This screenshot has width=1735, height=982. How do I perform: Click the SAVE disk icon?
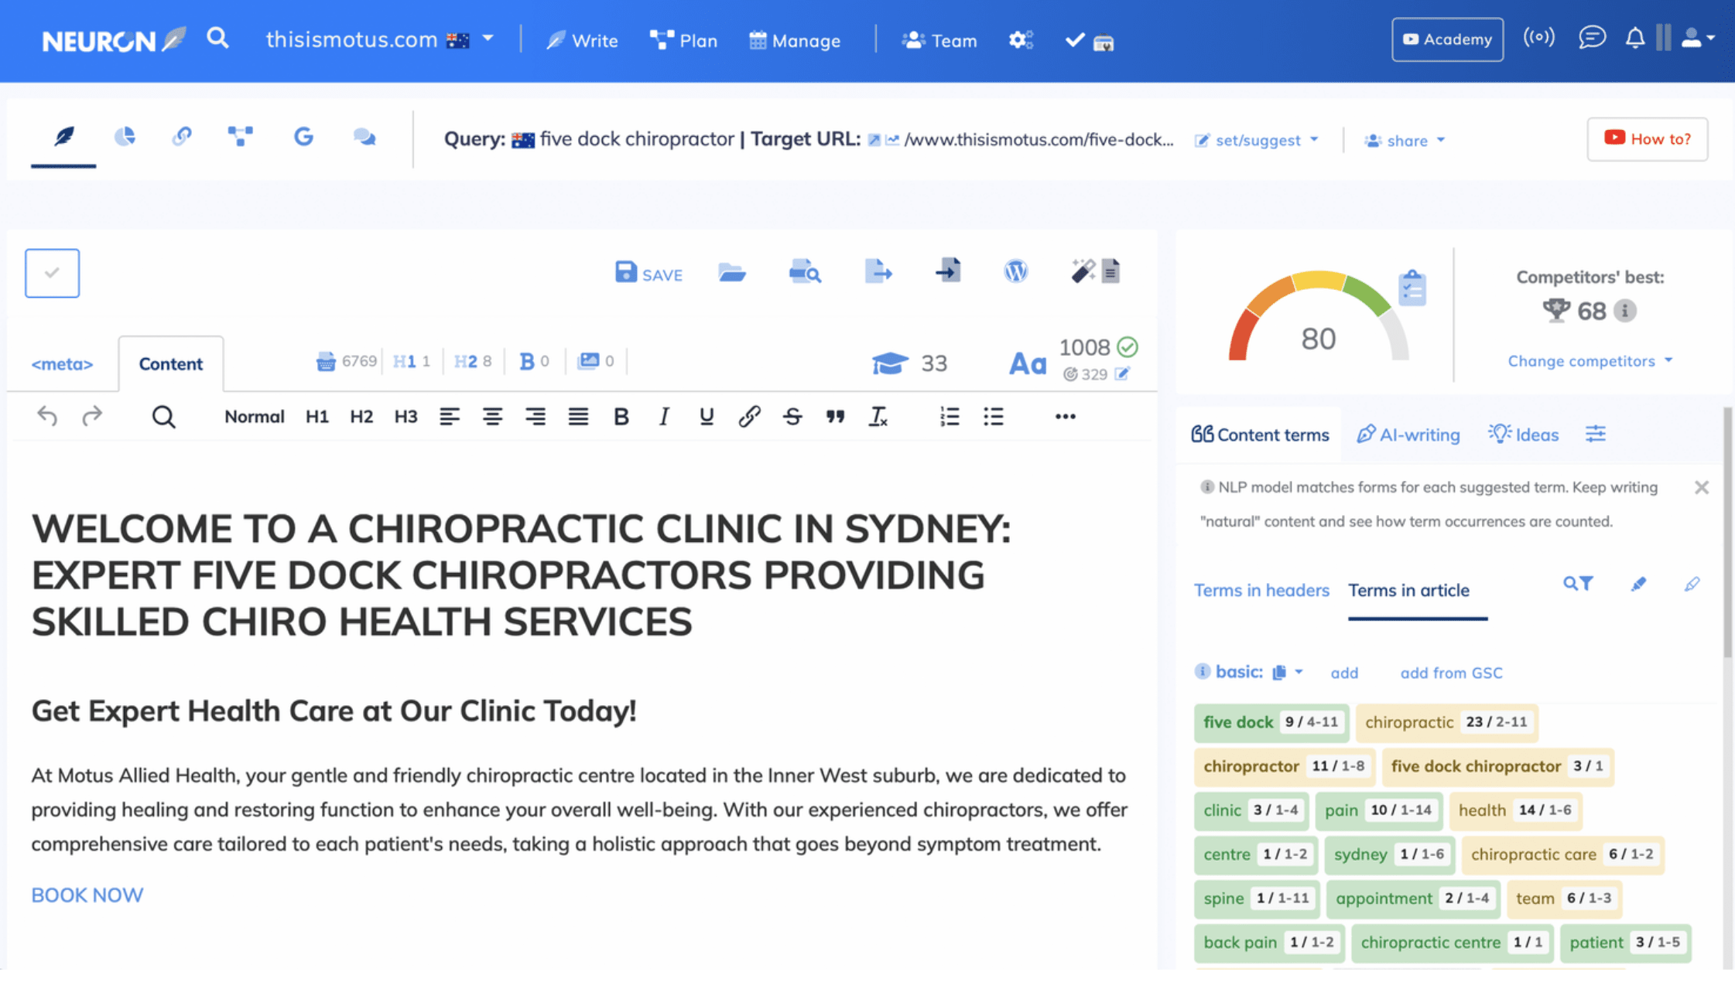(x=626, y=273)
